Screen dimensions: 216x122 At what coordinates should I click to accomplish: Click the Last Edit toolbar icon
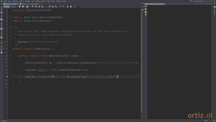click(x=20, y=7)
